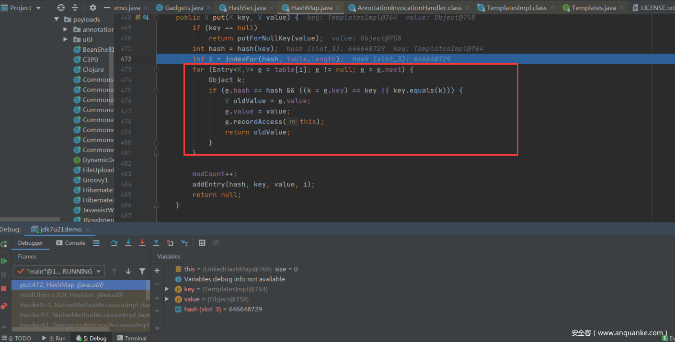Open the Console tab
The width and height of the screenshot is (675, 342).
[x=71, y=243]
